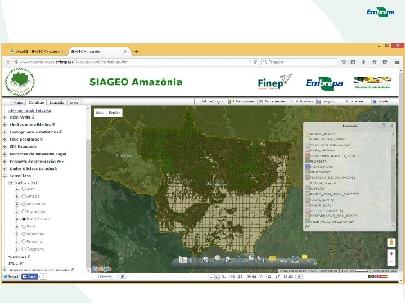The image size is (405, 304).
Task: Reload the page using refresh icon
Action: tap(255, 62)
